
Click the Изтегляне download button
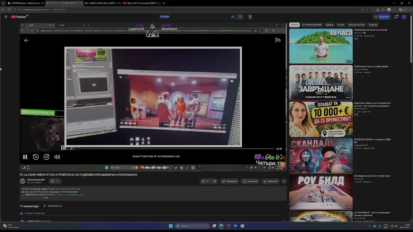click(270, 181)
